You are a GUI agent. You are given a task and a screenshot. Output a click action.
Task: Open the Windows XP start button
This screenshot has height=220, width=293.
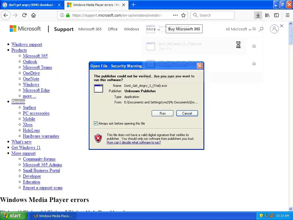(x=13, y=216)
